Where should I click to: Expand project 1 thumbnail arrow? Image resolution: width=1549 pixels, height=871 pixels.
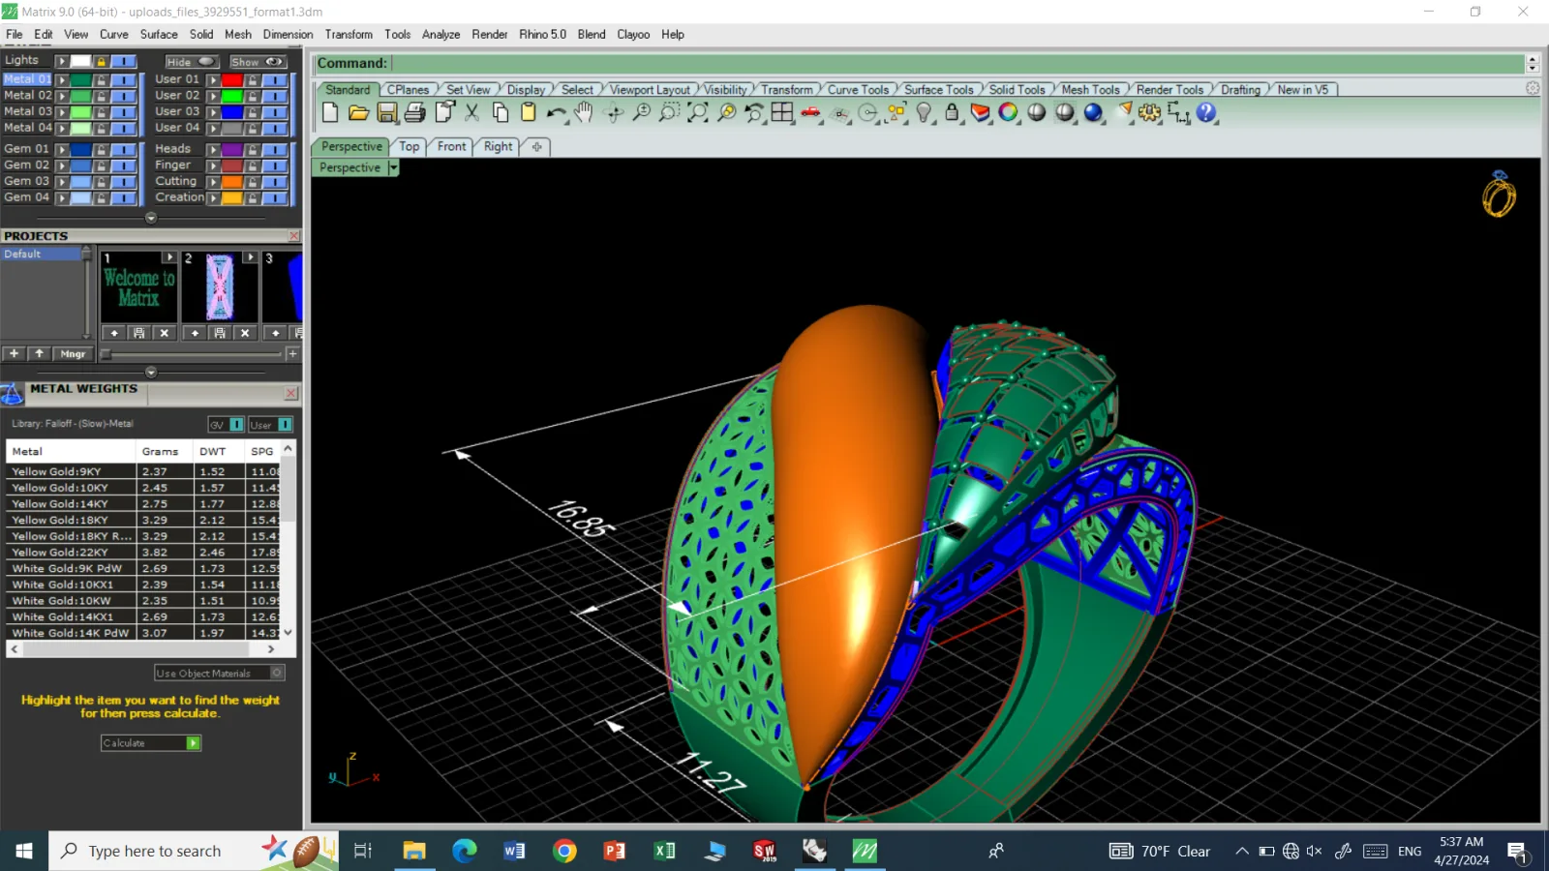pyautogui.click(x=169, y=257)
